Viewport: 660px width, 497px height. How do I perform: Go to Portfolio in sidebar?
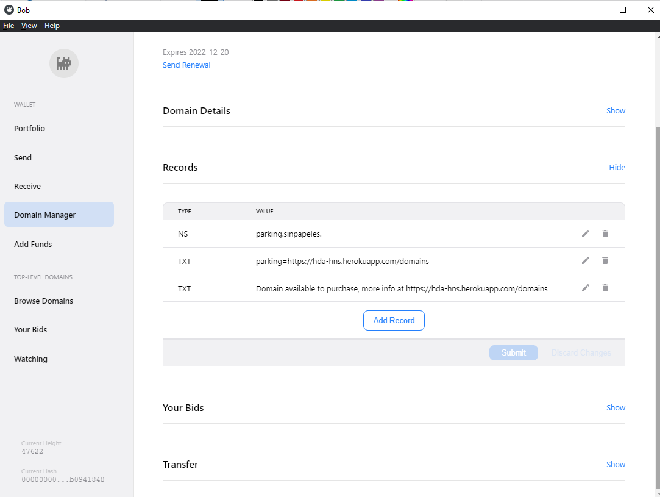tap(30, 129)
